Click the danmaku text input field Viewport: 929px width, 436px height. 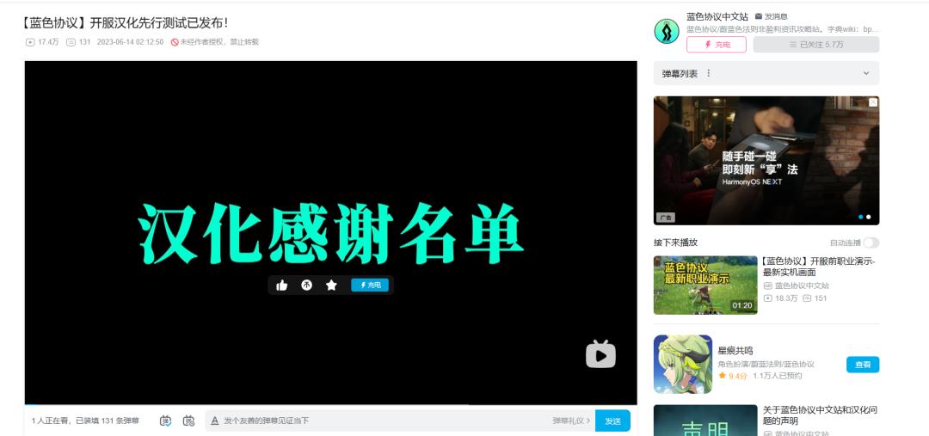[x=378, y=421]
